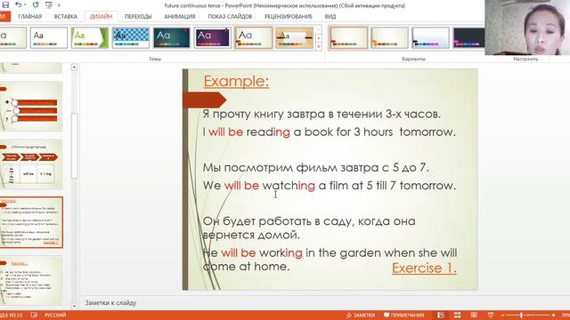Switch to the АНИМАЦИЯ tab
The width and height of the screenshot is (570, 320).
pos(180,17)
